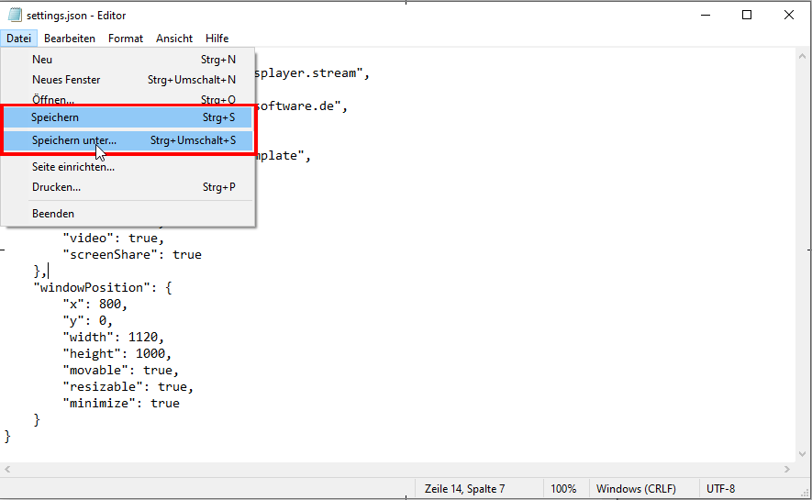812x500 pixels.
Task: Choose Öffnen... to open a file
Action: click(53, 100)
